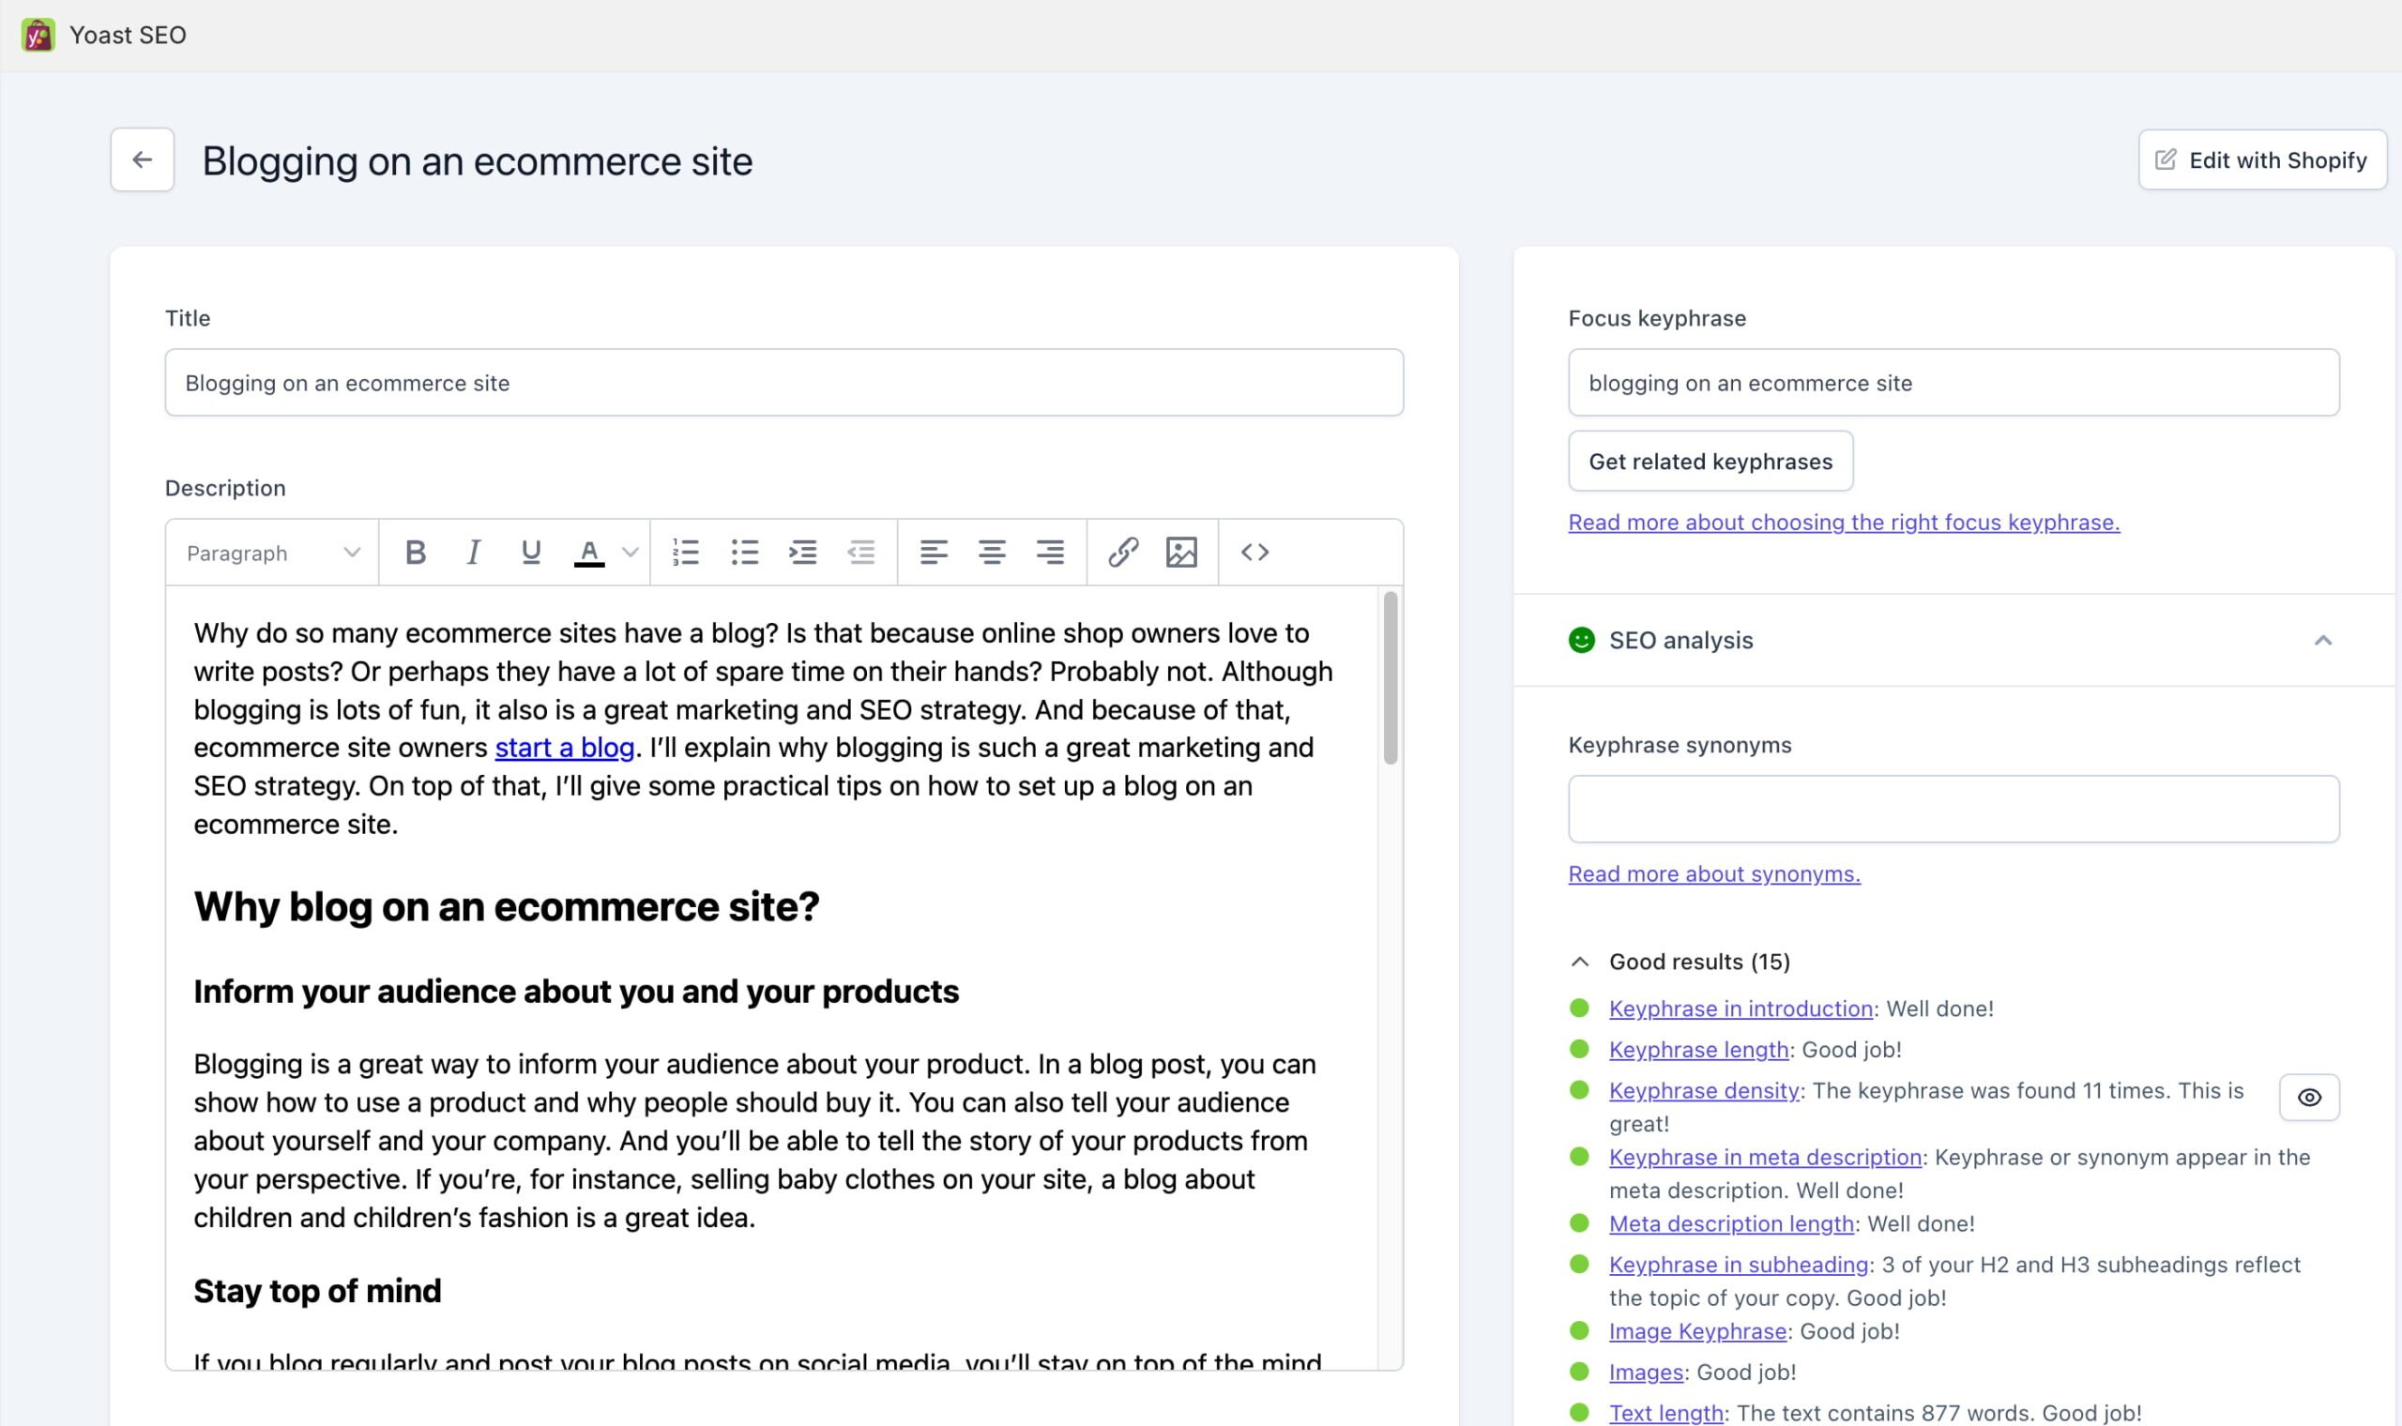Image resolution: width=2402 pixels, height=1426 pixels.
Task: Apply italic formatting
Action: (473, 553)
